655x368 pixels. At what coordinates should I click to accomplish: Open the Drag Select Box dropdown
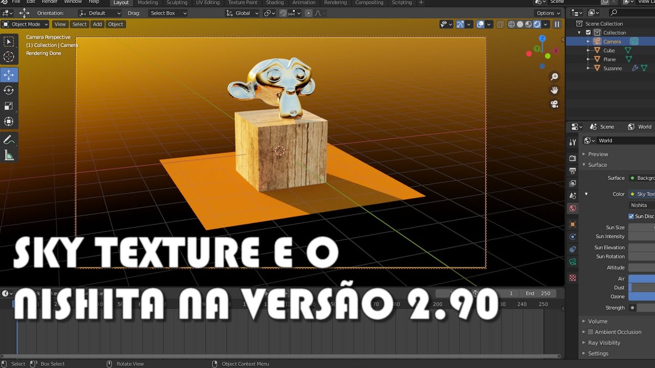click(x=168, y=13)
